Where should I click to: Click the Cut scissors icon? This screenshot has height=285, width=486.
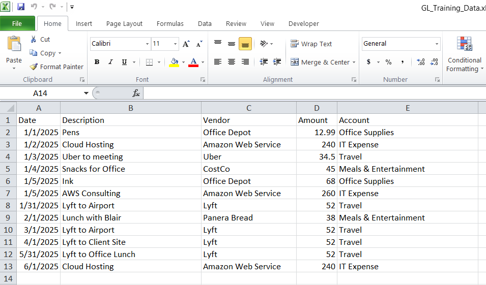[34, 39]
